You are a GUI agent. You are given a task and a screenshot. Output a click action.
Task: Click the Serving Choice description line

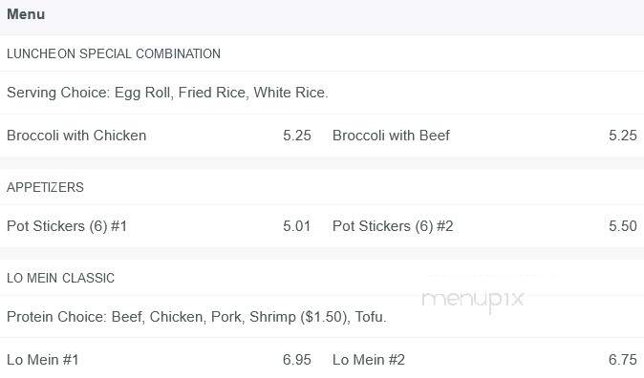pos(167,93)
